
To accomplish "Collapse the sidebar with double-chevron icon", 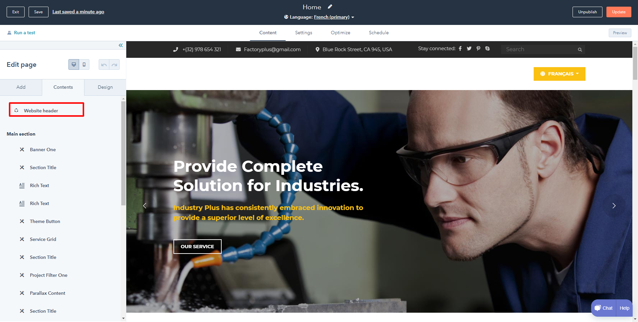I will coord(121,45).
